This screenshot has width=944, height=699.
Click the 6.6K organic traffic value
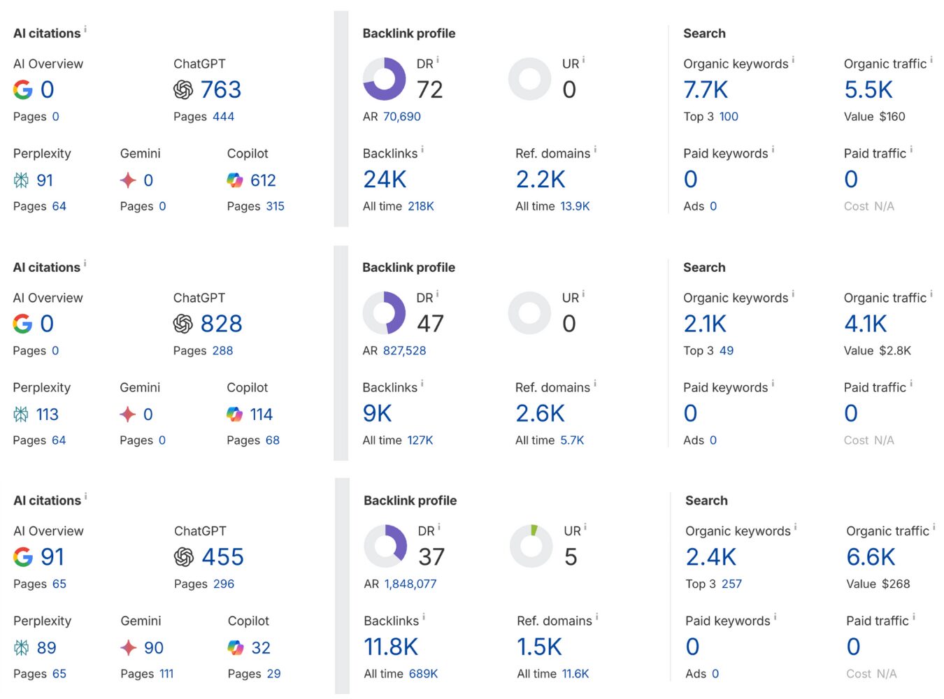point(871,557)
